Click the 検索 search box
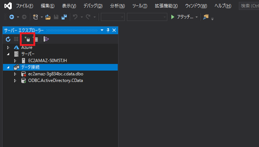Screen dimensions: 259x147 pyautogui.click(x=249, y=6)
